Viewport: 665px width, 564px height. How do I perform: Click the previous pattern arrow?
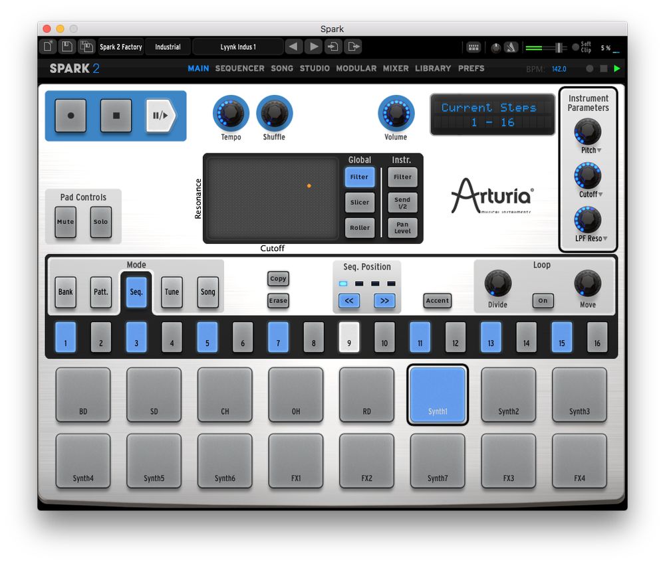point(294,47)
